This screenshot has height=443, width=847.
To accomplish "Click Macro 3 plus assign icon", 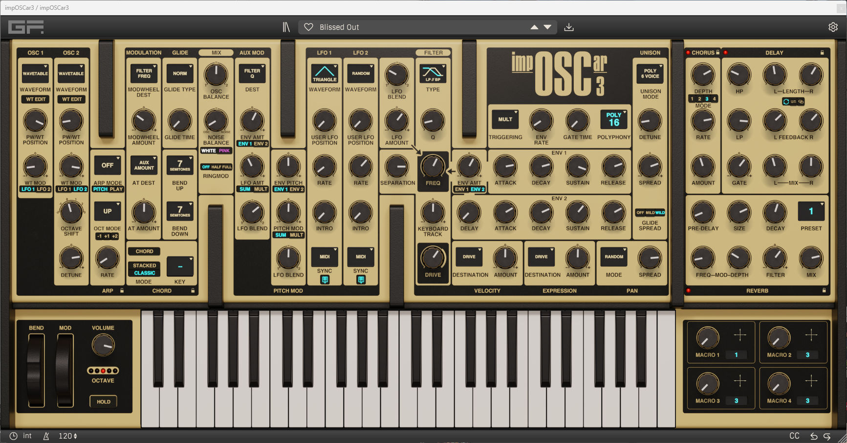I will pos(740,380).
